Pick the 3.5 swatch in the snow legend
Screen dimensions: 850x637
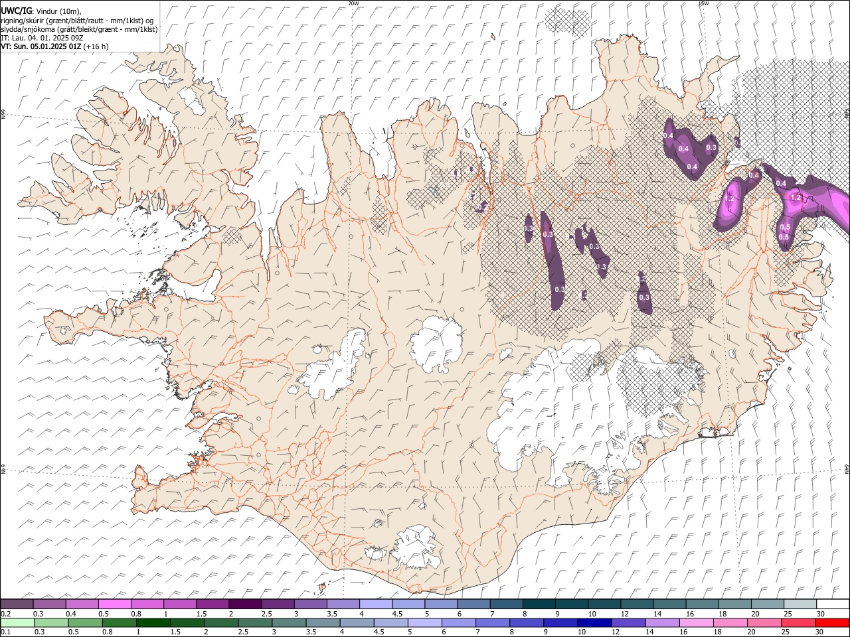(x=343, y=604)
